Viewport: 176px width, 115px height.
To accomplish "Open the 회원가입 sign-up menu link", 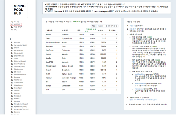I will click(17, 24).
